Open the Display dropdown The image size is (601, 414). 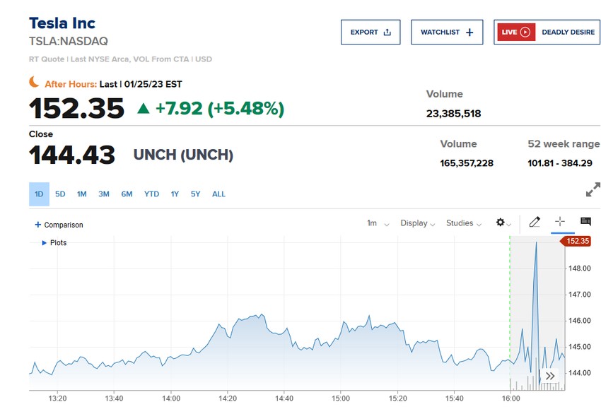pyautogui.click(x=417, y=223)
